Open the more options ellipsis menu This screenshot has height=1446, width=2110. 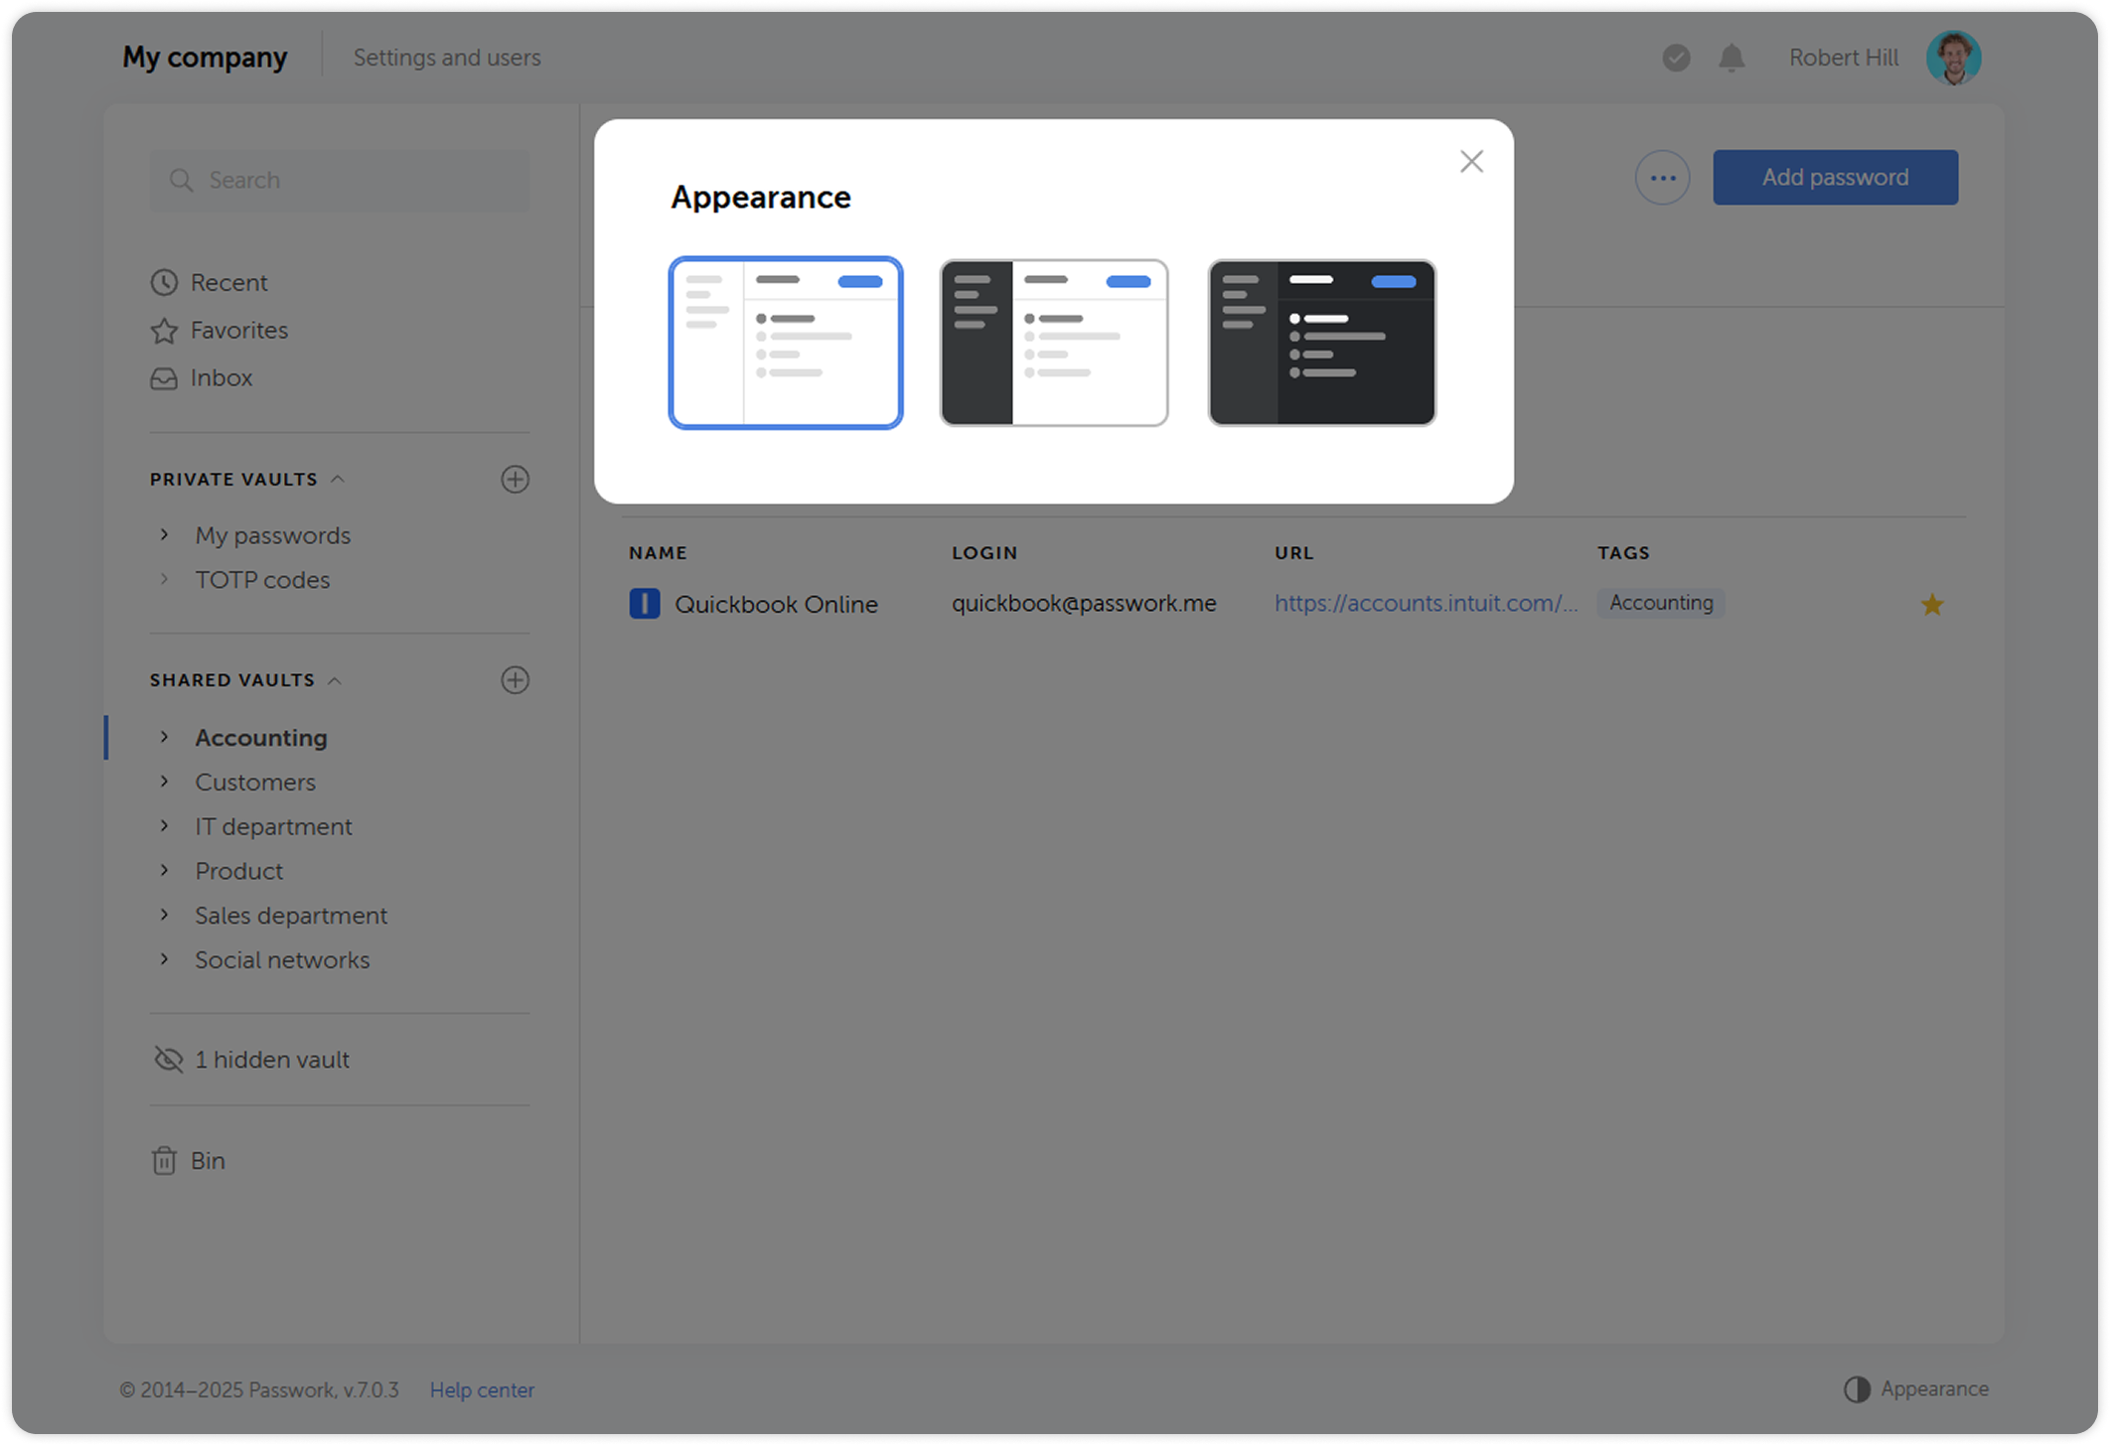pos(1662,177)
